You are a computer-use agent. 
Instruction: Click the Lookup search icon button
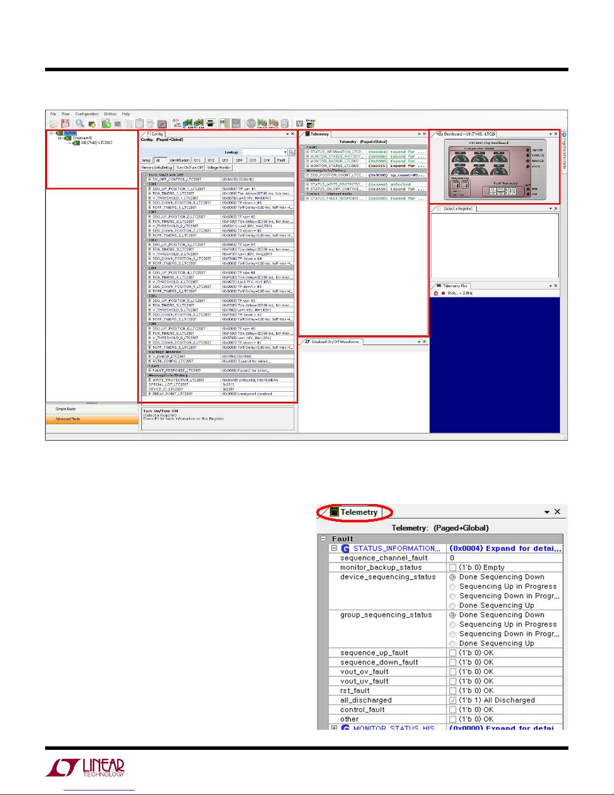291,152
